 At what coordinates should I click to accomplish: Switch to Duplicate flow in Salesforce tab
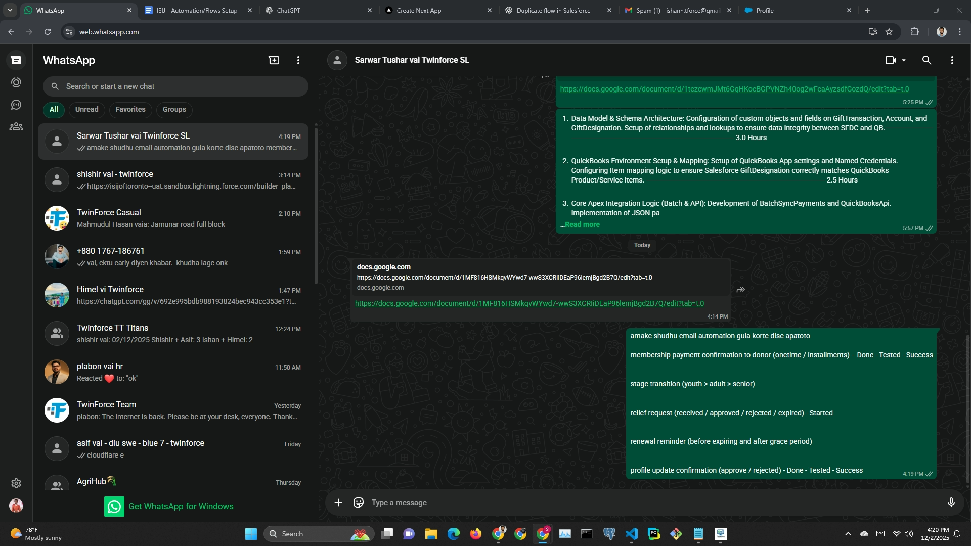click(553, 10)
